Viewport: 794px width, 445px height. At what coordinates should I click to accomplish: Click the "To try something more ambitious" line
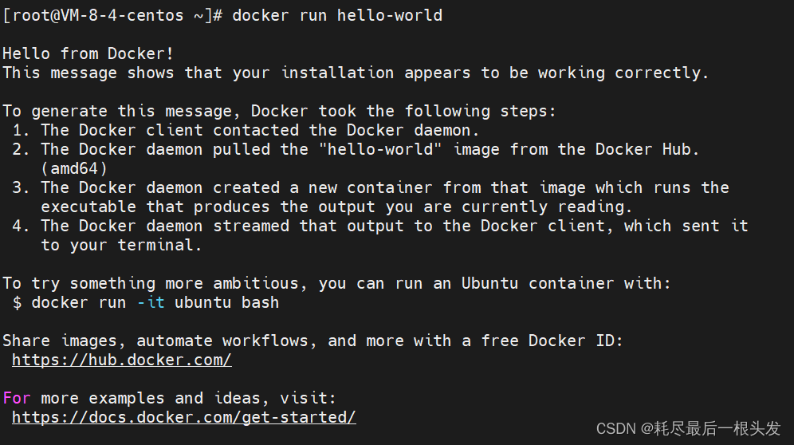pyautogui.click(x=336, y=283)
